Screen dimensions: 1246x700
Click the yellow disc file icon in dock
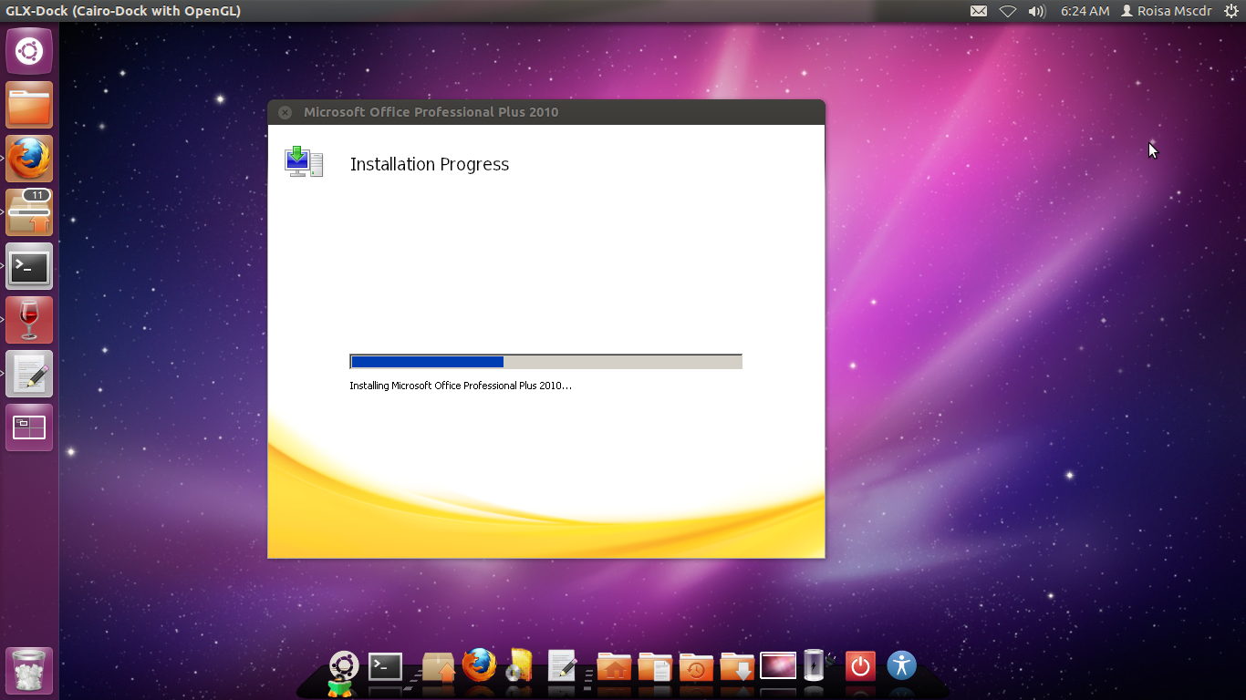[520, 665]
